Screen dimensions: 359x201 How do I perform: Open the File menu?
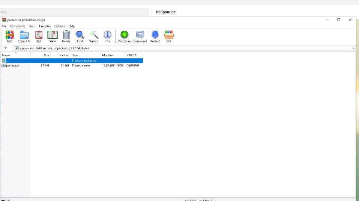click(x=4, y=26)
